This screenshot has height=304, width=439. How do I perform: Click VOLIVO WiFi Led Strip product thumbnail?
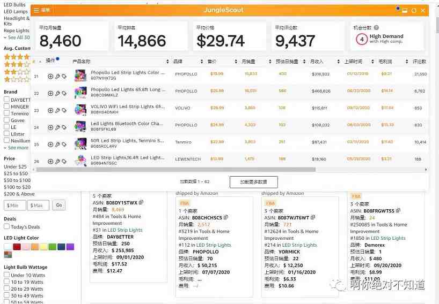[x=81, y=110]
